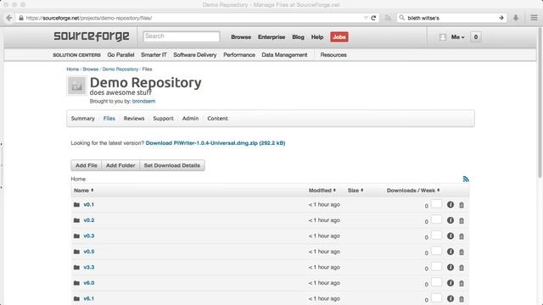Click the user avatar next to Me
Screen dimensions: 543x305
(x=443, y=37)
